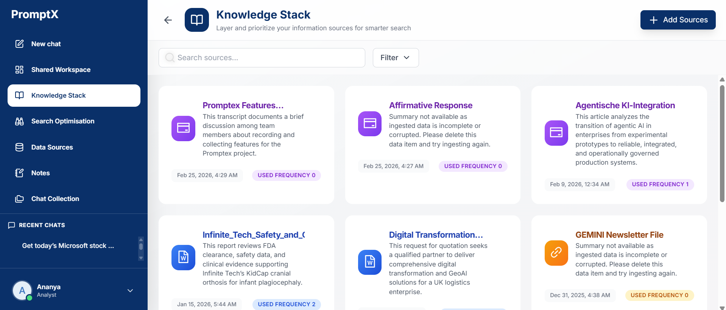Open the Infinite_Tech_Safety source title
726x310 pixels.
click(x=254, y=235)
